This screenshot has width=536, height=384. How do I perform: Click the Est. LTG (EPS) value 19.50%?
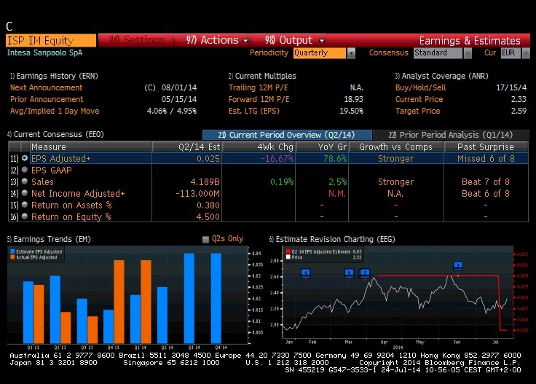pos(352,111)
